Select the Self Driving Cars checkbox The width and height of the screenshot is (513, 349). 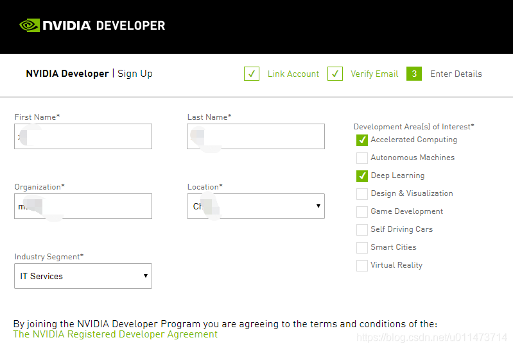pos(362,230)
